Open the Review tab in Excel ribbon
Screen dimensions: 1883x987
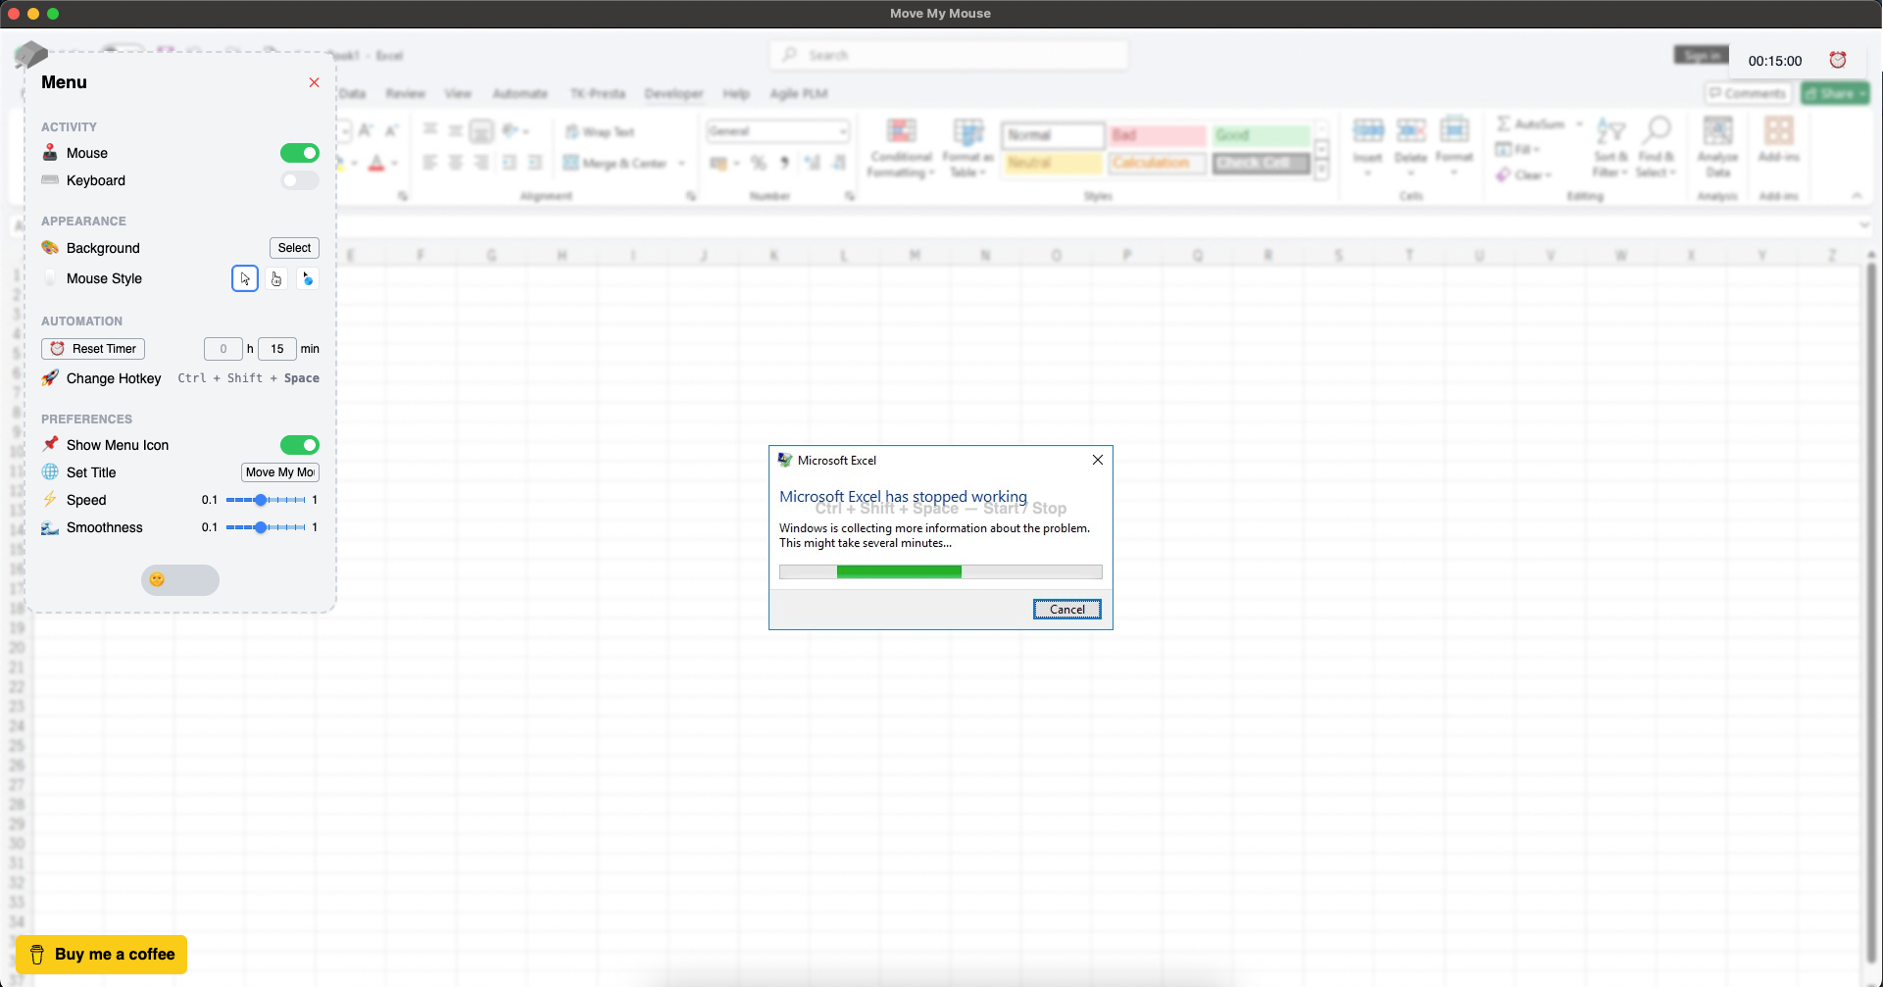[405, 94]
